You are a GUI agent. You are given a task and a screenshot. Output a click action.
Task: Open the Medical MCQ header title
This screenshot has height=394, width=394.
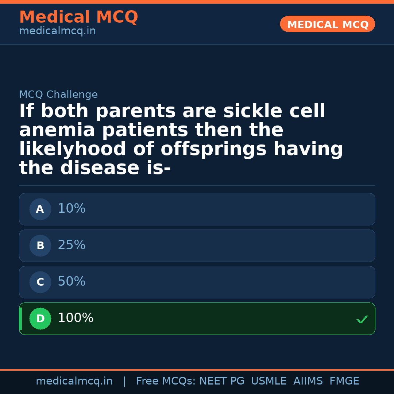pyautogui.click(x=78, y=17)
